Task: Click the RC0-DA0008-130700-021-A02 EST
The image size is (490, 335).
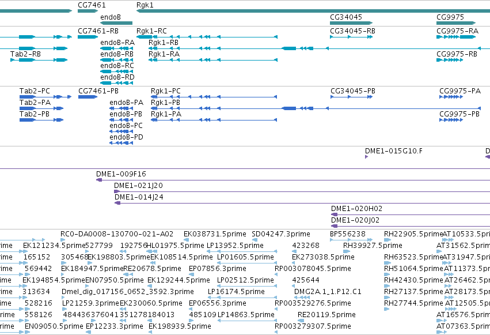Action: click(x=63, y=240)
